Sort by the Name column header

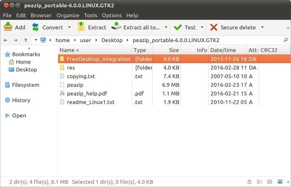click(95, 50)
